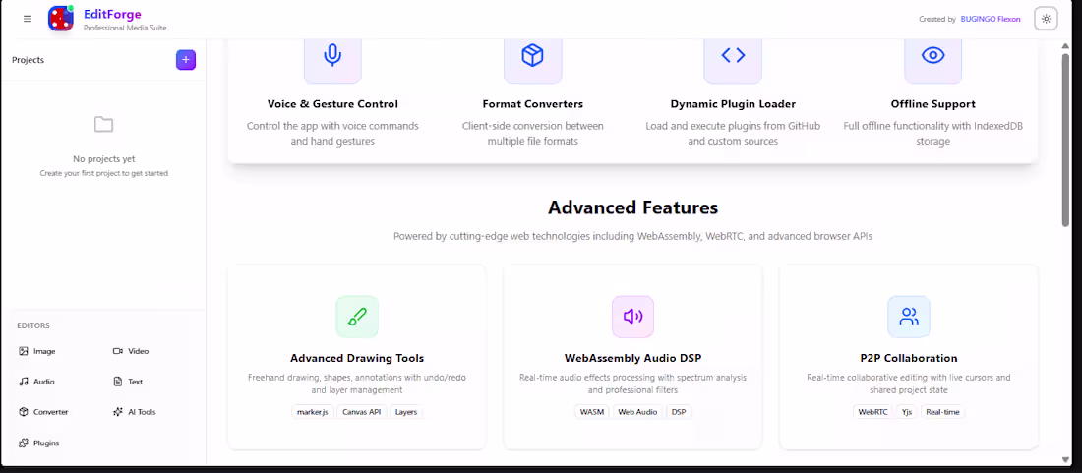
Task: Click the scrollbar up arrow
Action: coord(1066,46)
